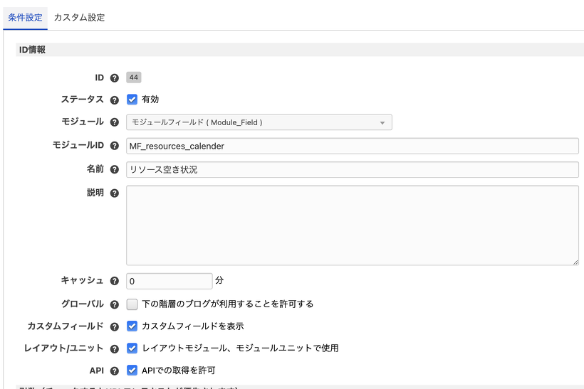Toggle the カスタムフィールドを表示 checkbox
This screenshot has width=584, height=389.
pos(132,326)
